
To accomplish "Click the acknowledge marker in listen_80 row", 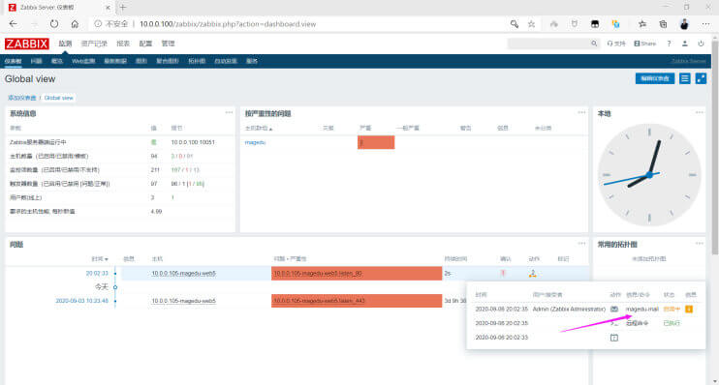I will click(503, 274).
